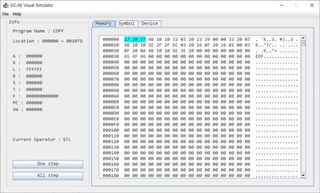
Task: Switch to the Memory tab
Action: [x=104, y=23]
